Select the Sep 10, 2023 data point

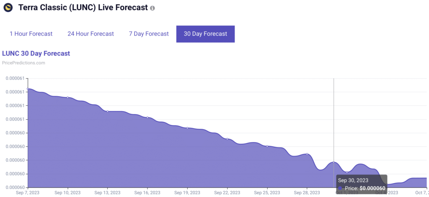click(68, 97)
